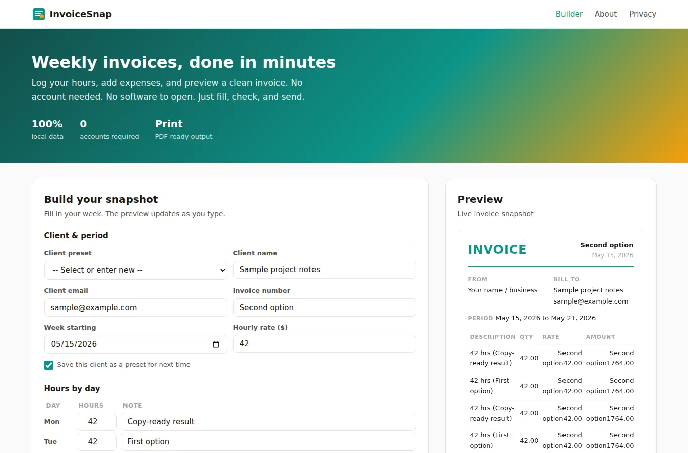Click the period text 'May 15, 2026 to May 21, 2026'
Image resolution: width=688 pixels, height=453 pixels.
pyautogui.click(x=545, y=318)
